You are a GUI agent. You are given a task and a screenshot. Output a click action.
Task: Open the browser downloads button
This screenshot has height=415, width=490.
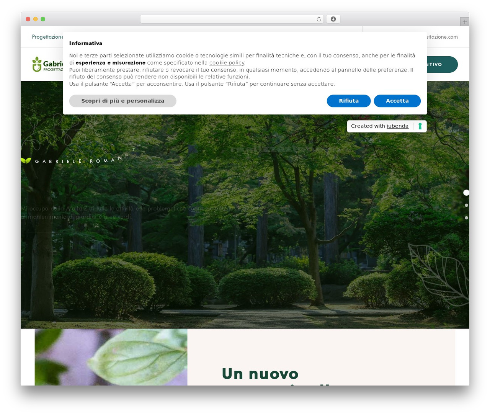pyautogui.click(x=333, y=19)
